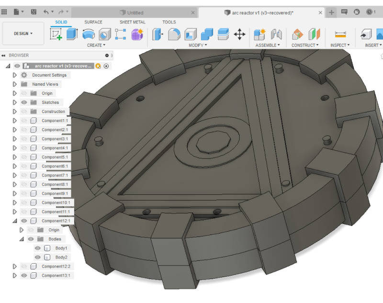Open the Job Status clock icon
Viewport: 383px width, 303px height.
(369, 11)
